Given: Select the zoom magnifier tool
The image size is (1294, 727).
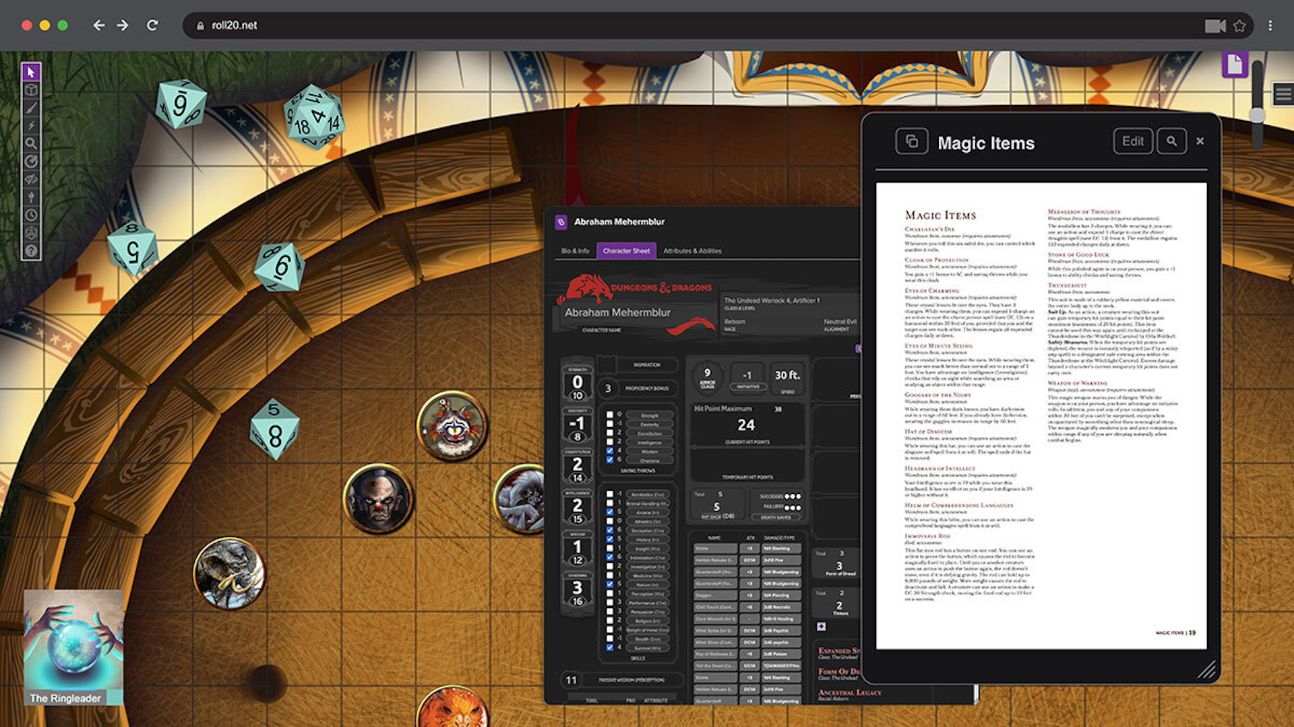Looking at the screenshot, I should pos(32,143).
